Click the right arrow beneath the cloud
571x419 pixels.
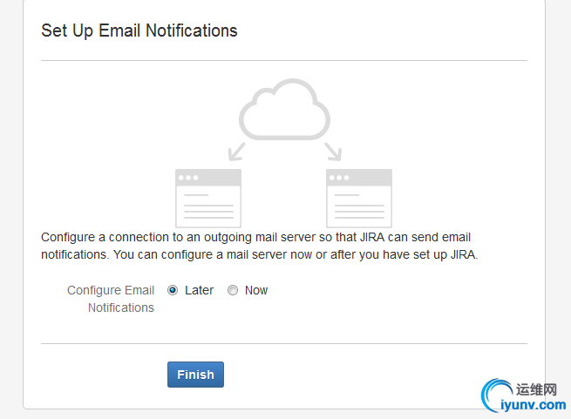click(x=333, y=152)
